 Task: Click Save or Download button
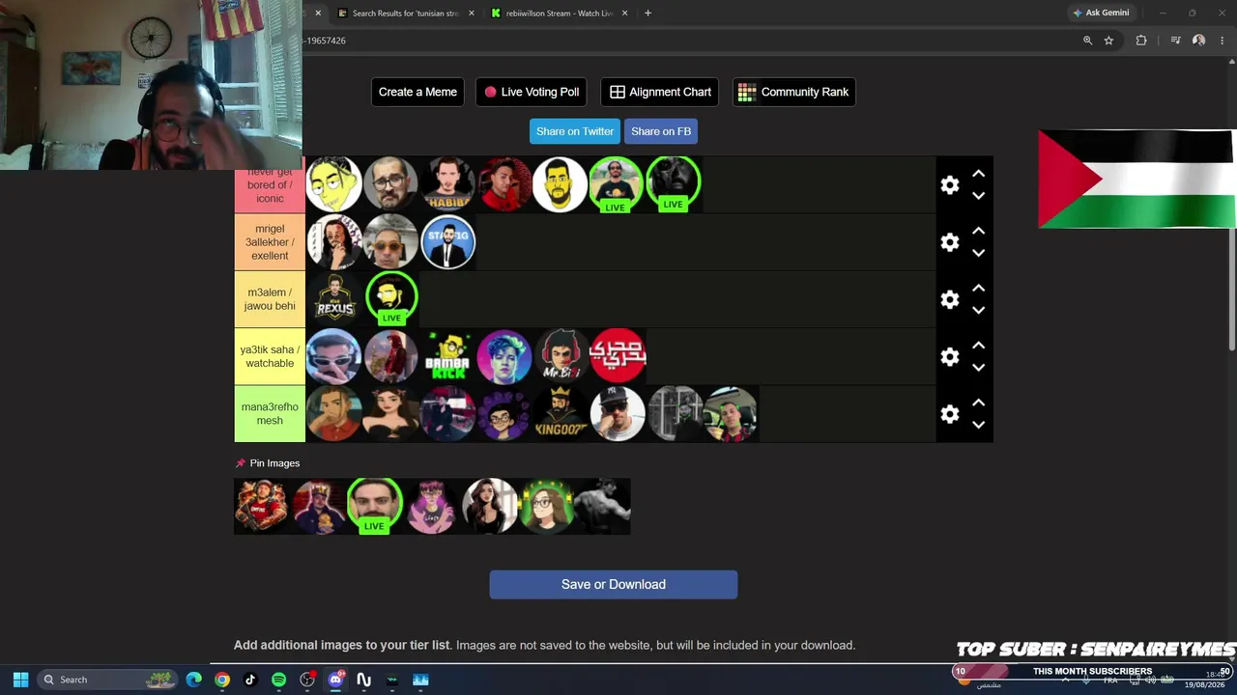[614, 584]
